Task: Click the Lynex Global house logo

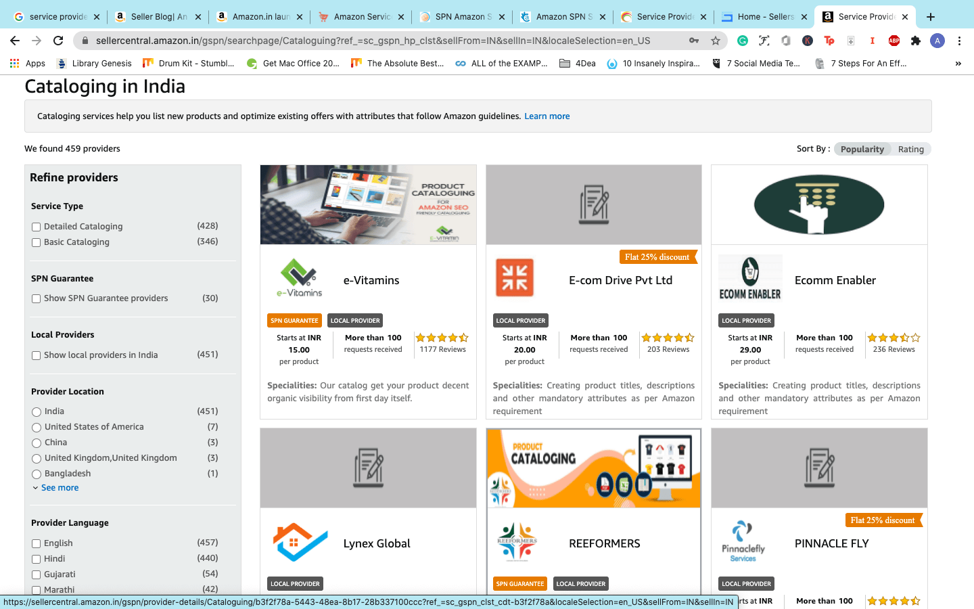Action: 300,542
